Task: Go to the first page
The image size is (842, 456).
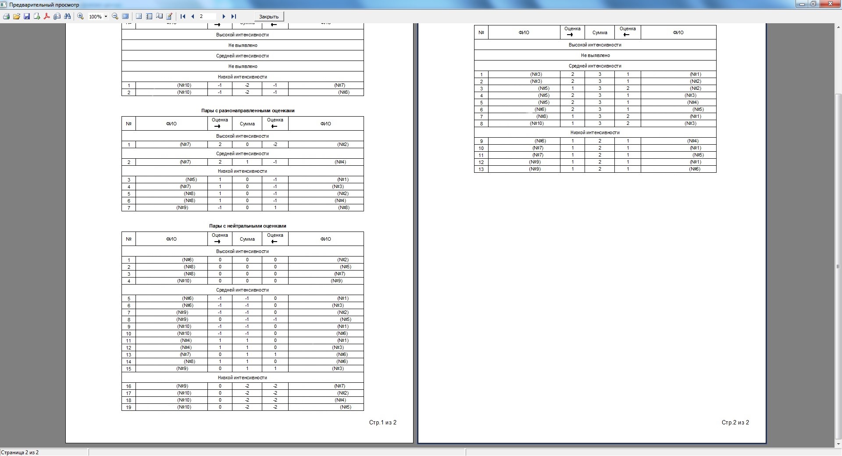Action: pyautogui.click(x=183, y=17)
